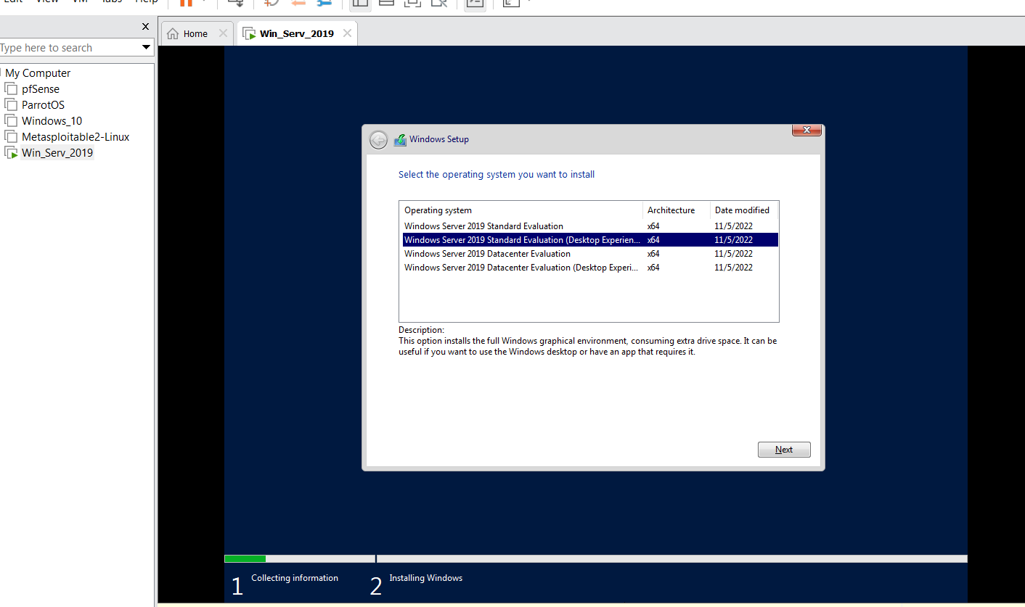Select Windows Server 2019 Datacenter Evaluation row

590,254
